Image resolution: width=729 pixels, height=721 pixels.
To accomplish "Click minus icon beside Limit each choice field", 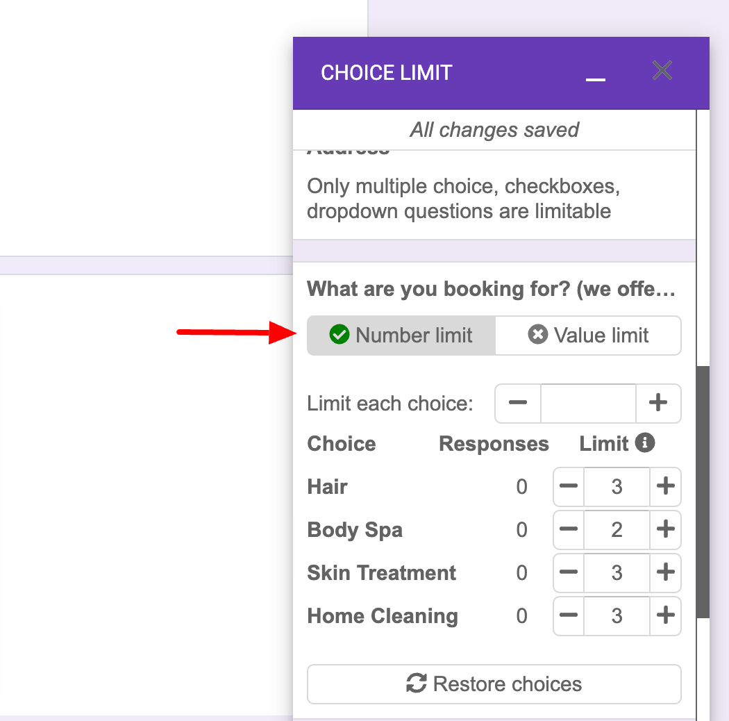I will point(518,404).
